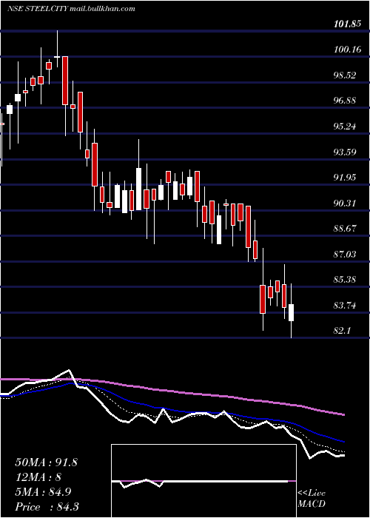Click the last white candlestick on the chart

291,312
